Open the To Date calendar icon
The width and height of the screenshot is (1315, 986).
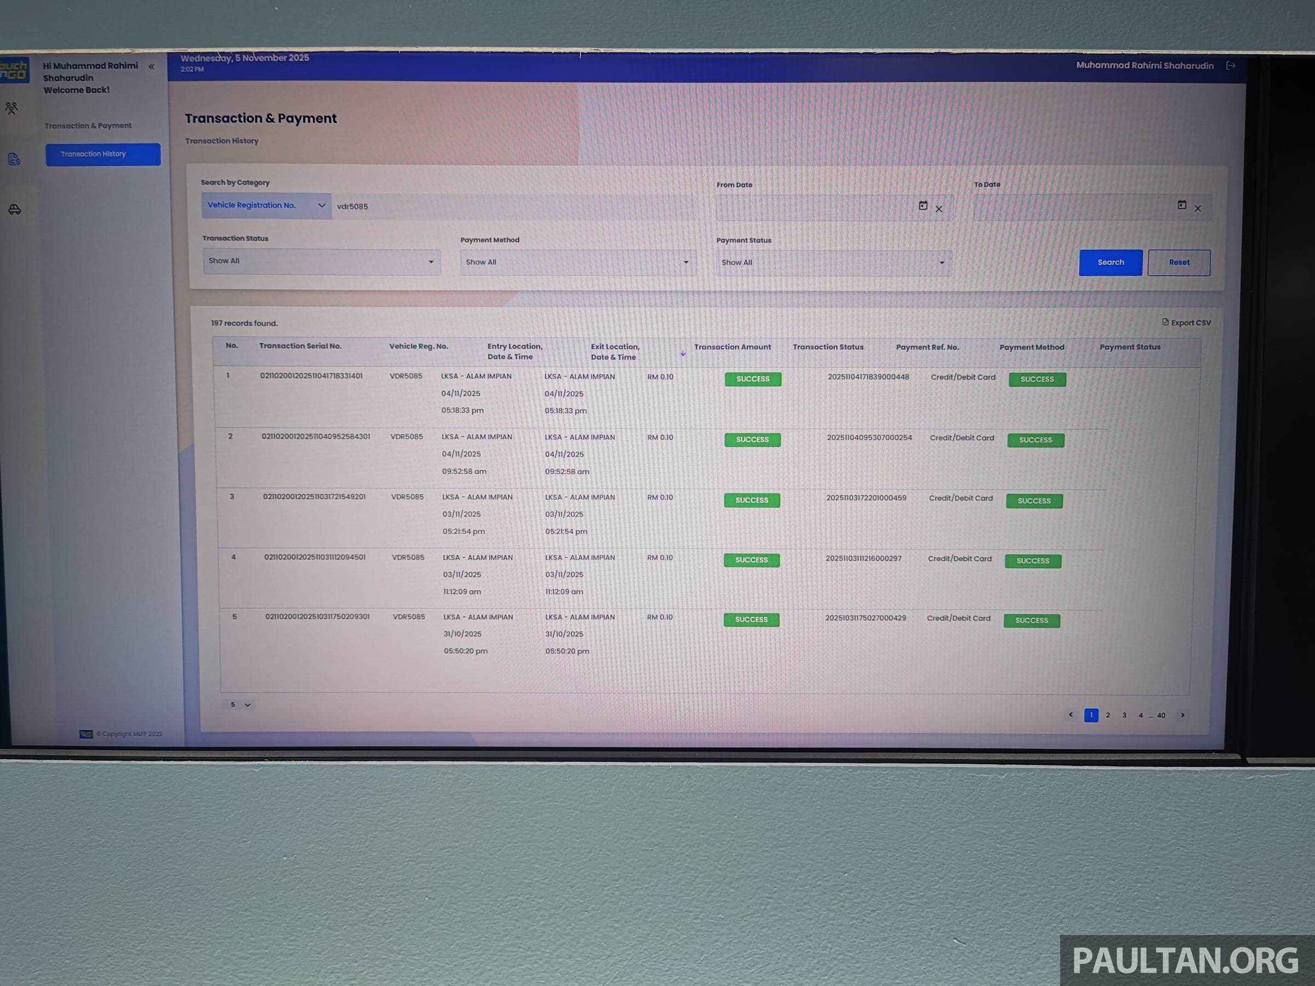click(x=1182, y=205)
